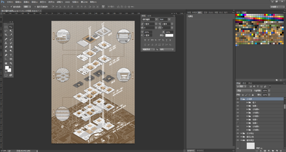The width and height of the screenshot is (286, 152).
Task: Select the Horizontal Type tool
Action: pos(11,55)
